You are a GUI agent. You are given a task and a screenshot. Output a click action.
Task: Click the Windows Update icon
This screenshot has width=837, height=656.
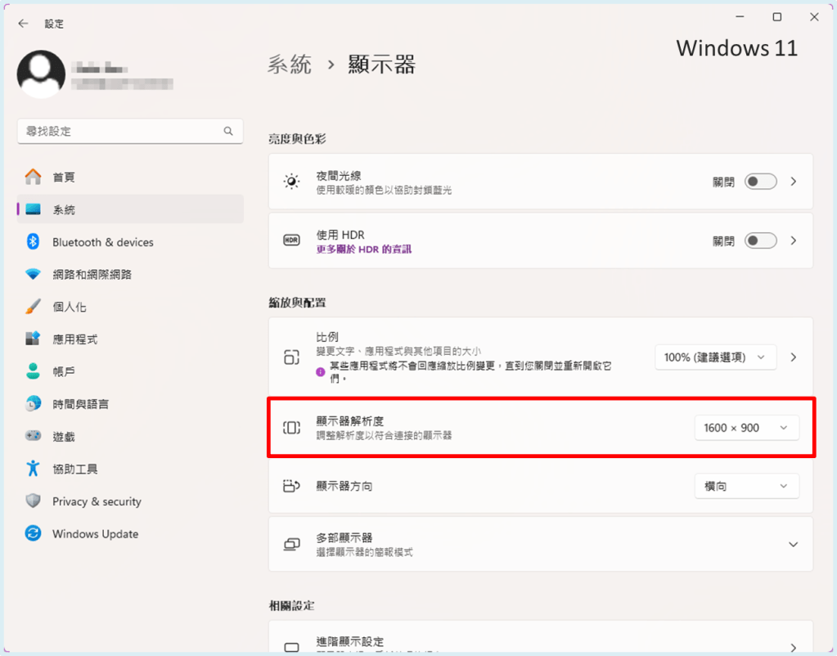point(33,534)
